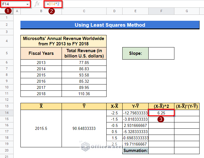The image size is (204, 158).
Task: Select the revenue cell 77.85
Action: [x=84, y=63]
